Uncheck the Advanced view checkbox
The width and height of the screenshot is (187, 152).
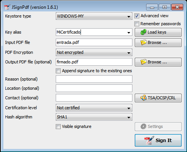pyautogui.click(x=137, y=16)
